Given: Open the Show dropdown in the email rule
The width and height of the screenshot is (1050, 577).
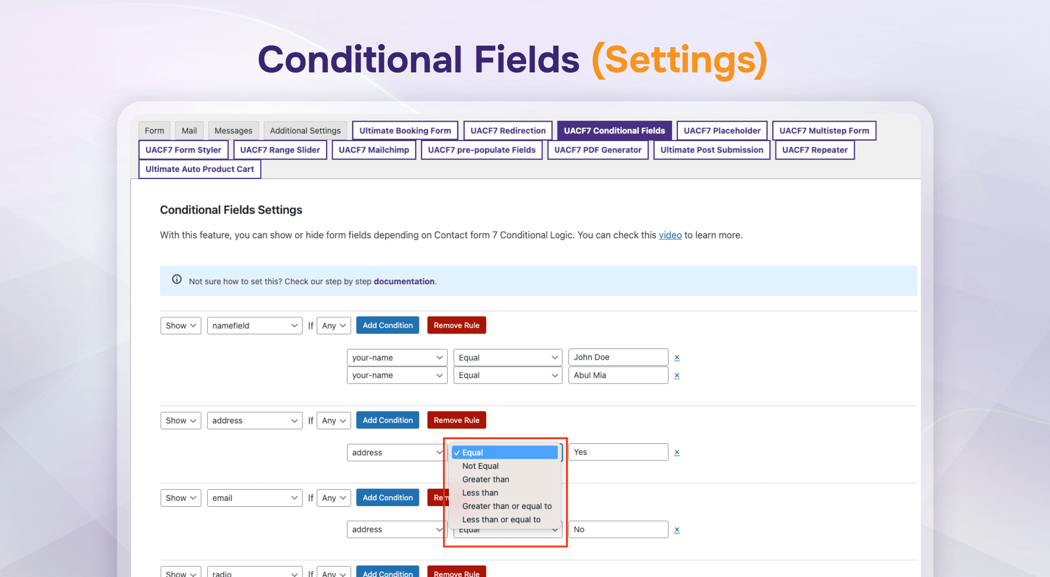Looking at the screenshot, I should coord(181,498).
